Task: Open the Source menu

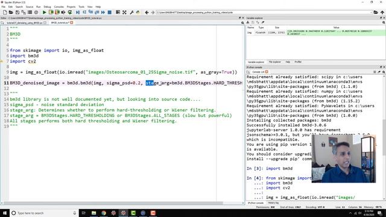Action: point(30,7)
